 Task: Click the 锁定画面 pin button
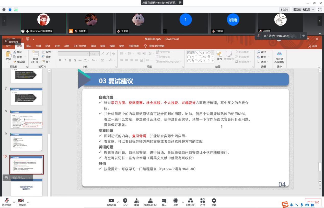(11, 42)
